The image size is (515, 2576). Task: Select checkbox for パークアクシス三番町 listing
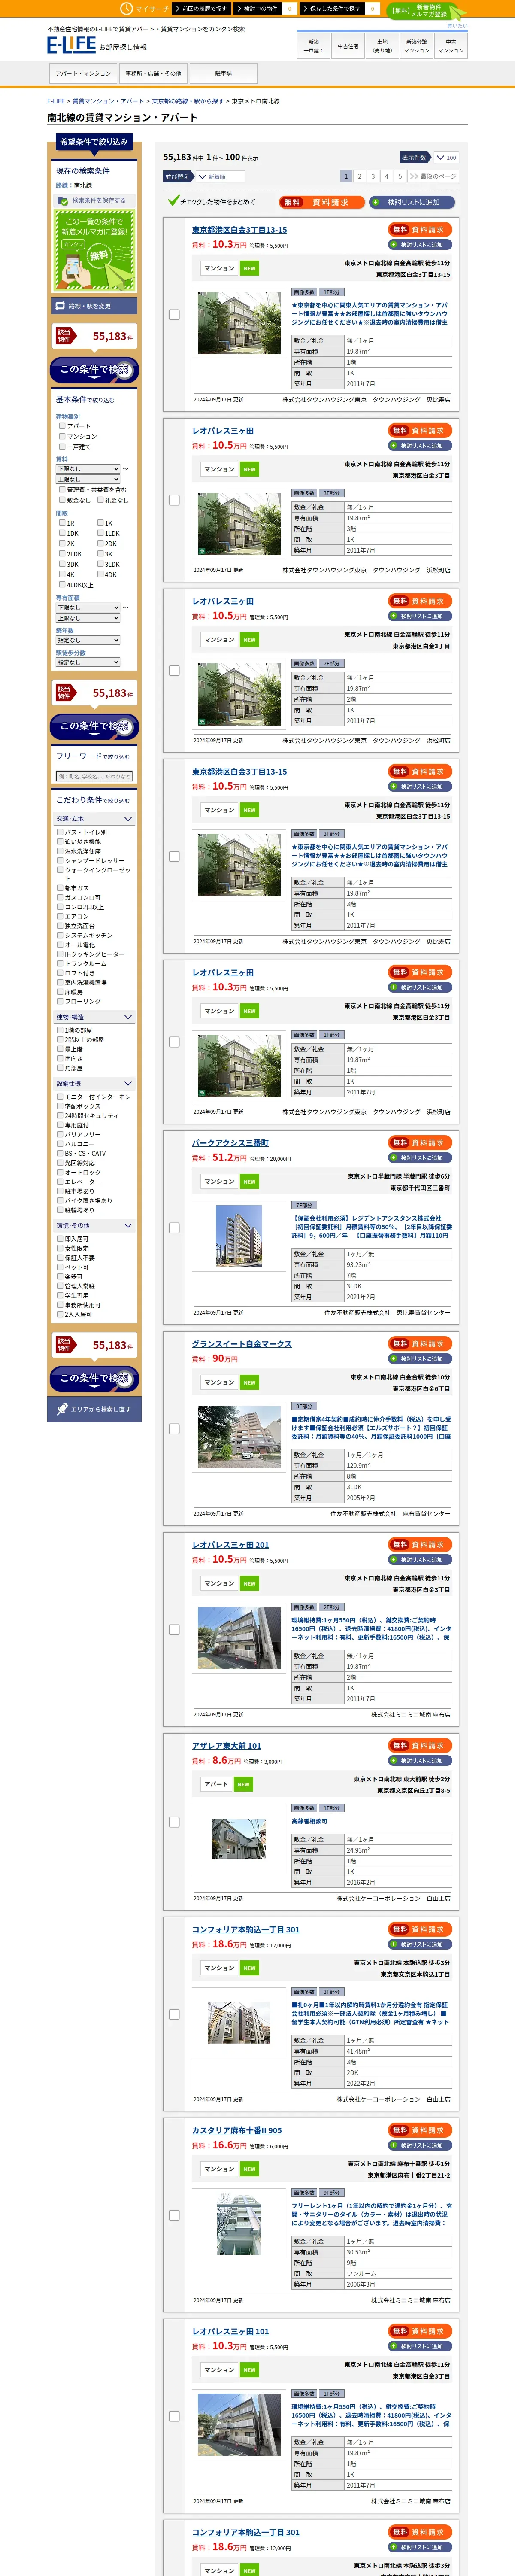pyautogui.click(x=174, y=1227)
